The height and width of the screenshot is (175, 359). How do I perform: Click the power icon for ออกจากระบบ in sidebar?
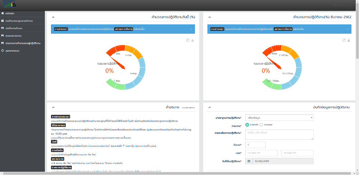[x=3, y=51]
